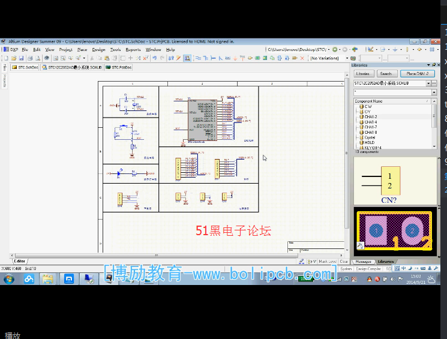447x339 pixels.
Task: Click the Clear button near Mask Level
Action: (344, 261)
